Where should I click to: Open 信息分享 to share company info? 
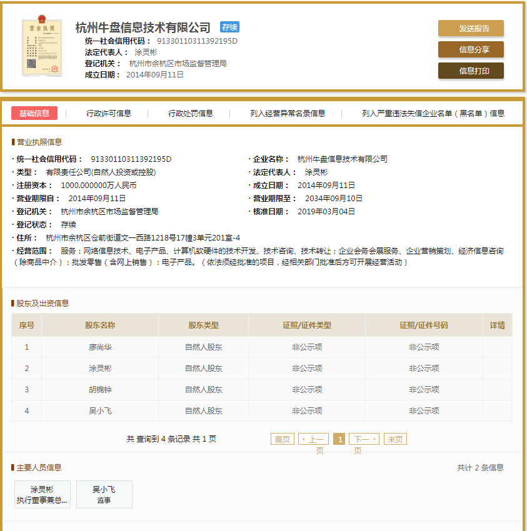pos(471,49)
